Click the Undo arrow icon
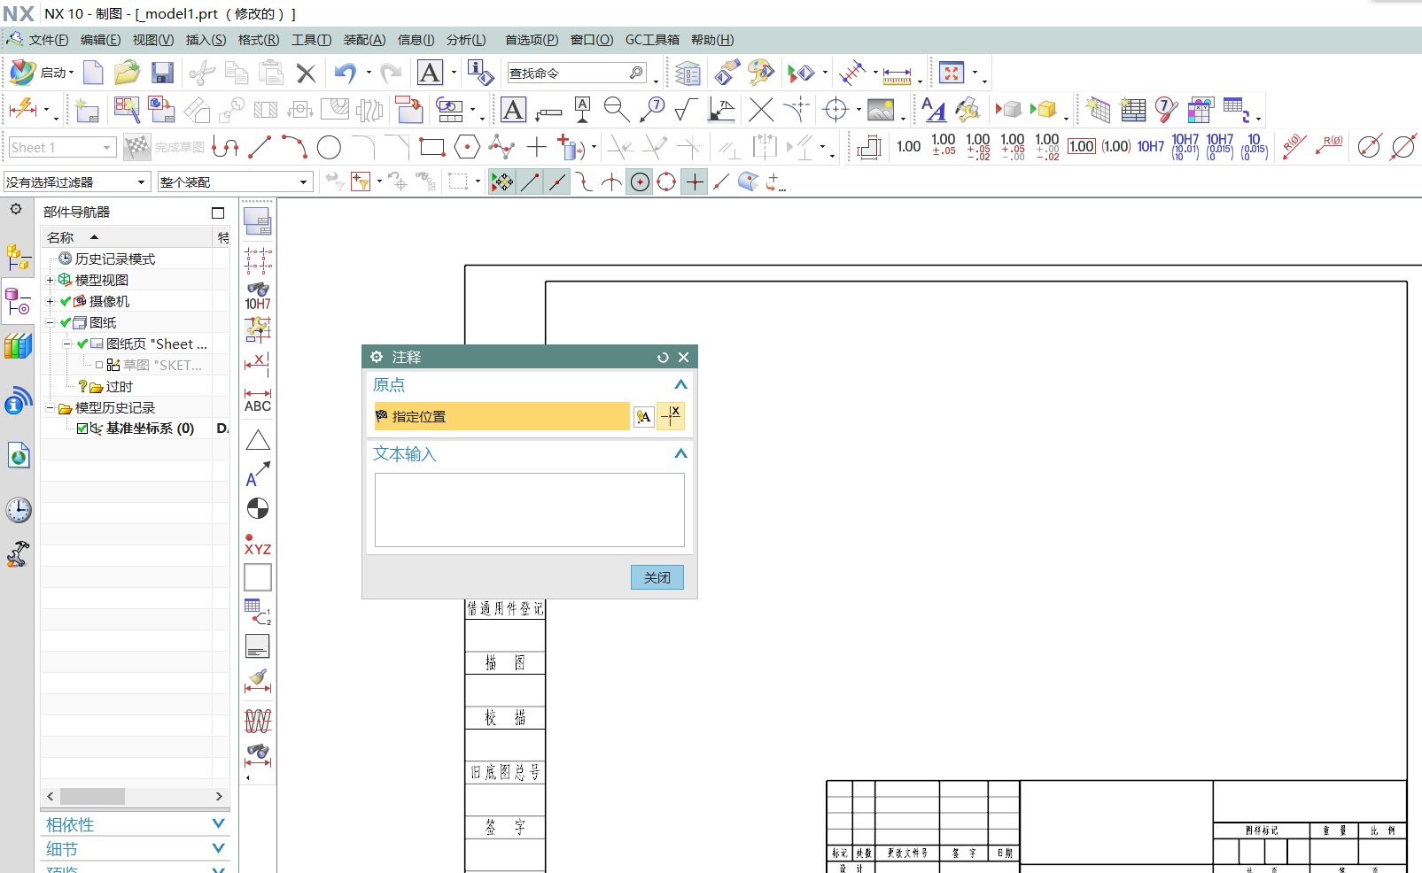Image resolution: width=1422 pixels, height=873 pixels. tap(345, 73)
